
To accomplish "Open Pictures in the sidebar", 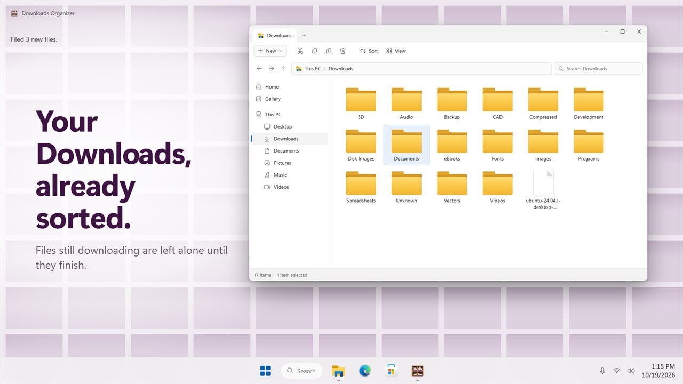I will [x=290, y=163].
